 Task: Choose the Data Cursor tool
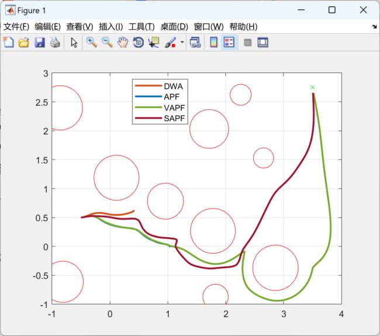tap(154, 43)
